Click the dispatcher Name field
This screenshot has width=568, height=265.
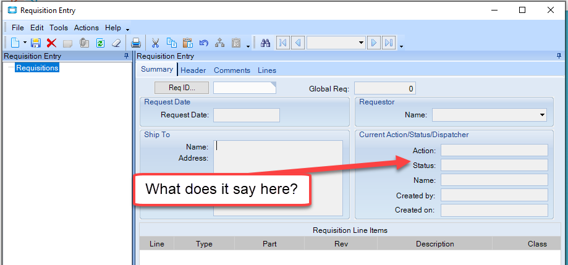(x=494, y=180)
